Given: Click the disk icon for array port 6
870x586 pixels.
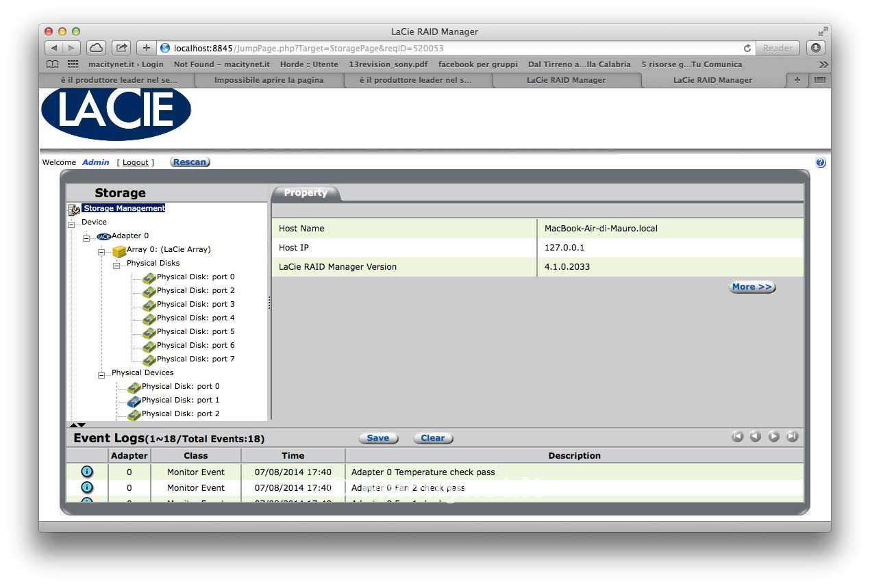Looking at the screenshot, I should coord(149,346).
